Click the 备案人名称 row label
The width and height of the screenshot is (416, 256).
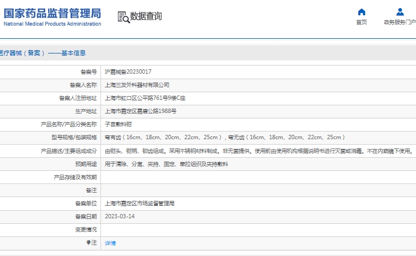pos(84,85)
